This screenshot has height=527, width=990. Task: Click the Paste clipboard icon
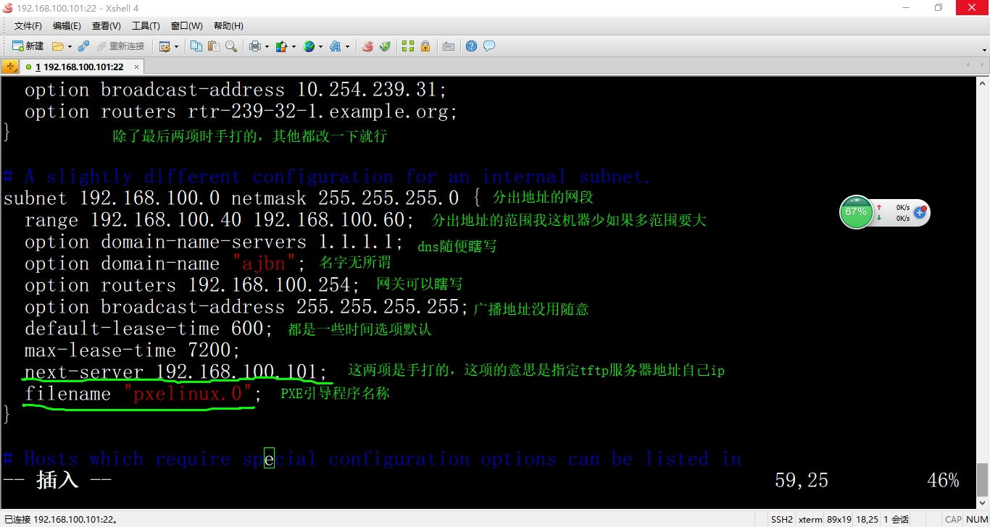coord(214,46)
